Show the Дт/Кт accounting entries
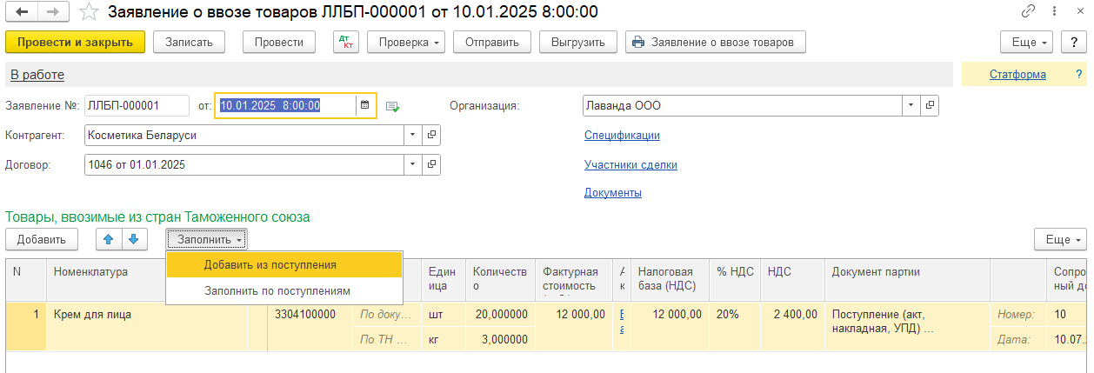1094x373 pixels. coord(346,42)
